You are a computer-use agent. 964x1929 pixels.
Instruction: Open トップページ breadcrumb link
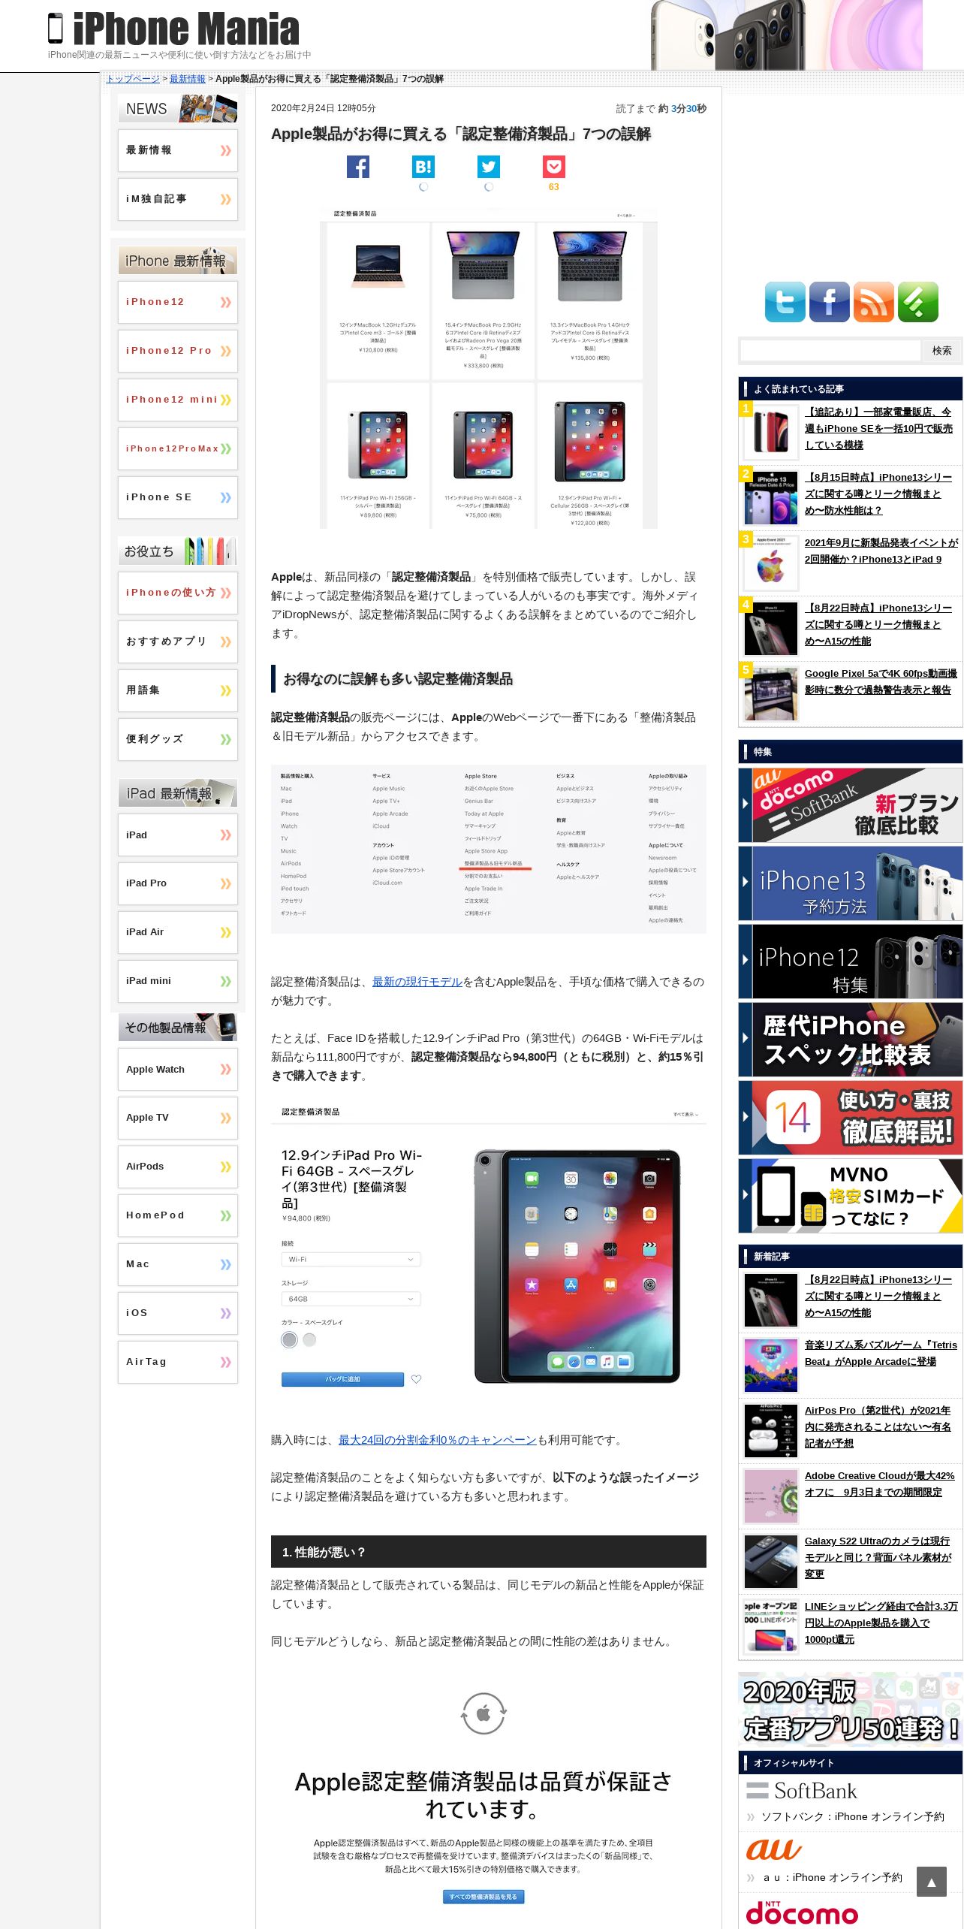[133, 79]
